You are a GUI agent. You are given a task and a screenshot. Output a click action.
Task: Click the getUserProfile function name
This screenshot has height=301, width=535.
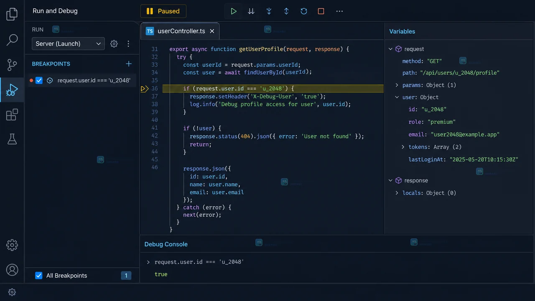click(261, 49)
